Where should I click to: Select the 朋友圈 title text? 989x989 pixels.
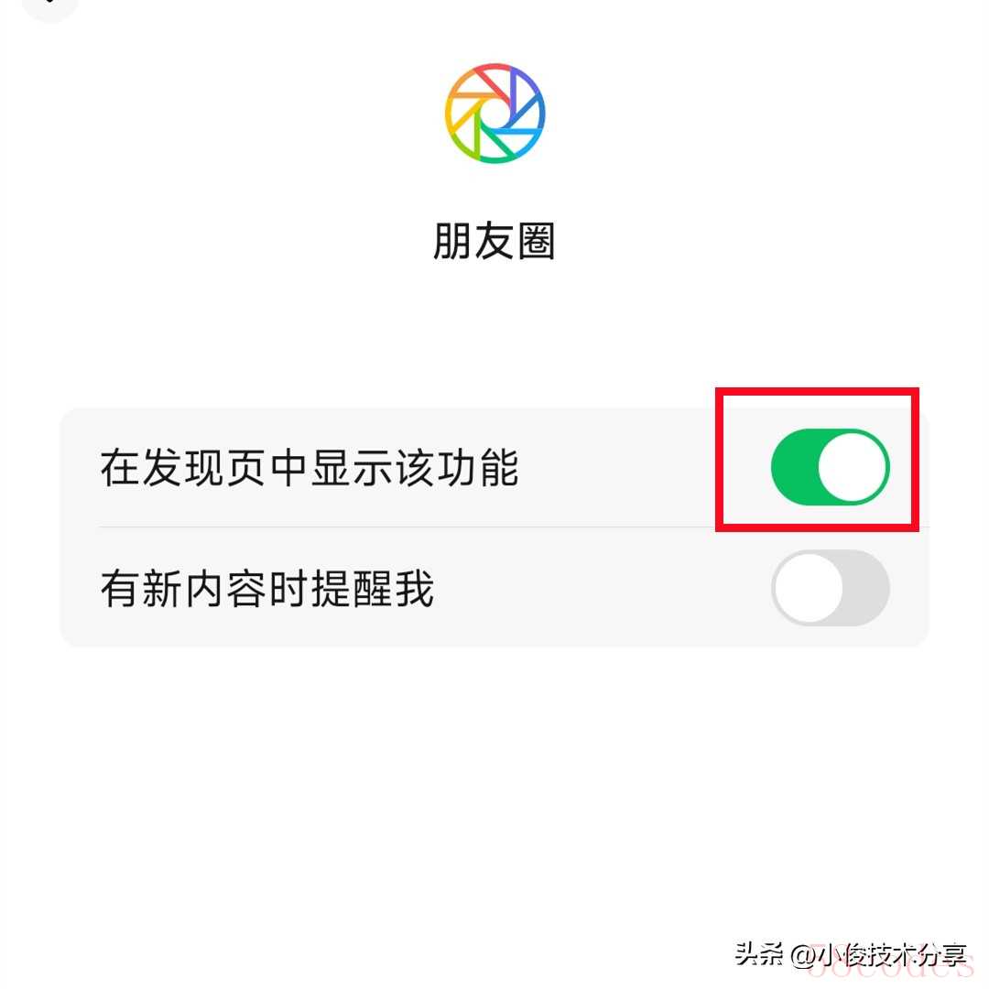click(x=494, y=241)
